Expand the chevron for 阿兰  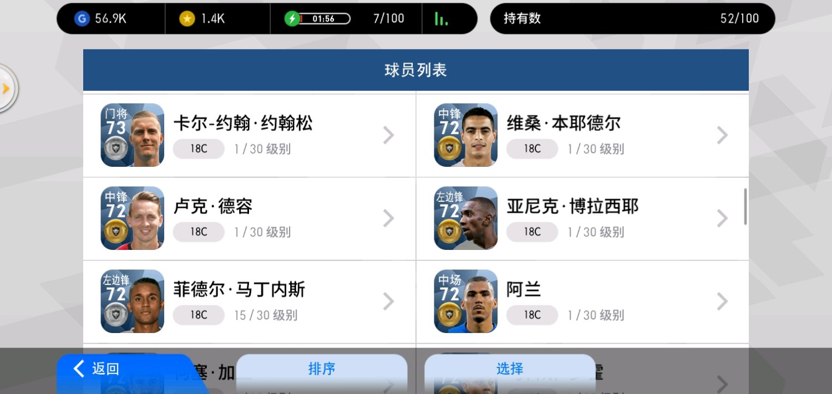(722, 301)
